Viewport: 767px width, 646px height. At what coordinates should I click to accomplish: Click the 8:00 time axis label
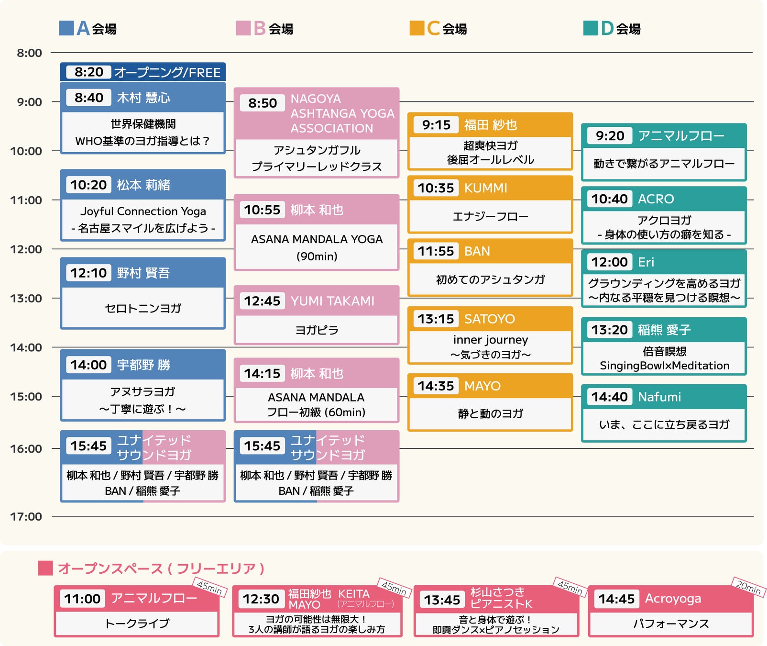coord(29,53)
